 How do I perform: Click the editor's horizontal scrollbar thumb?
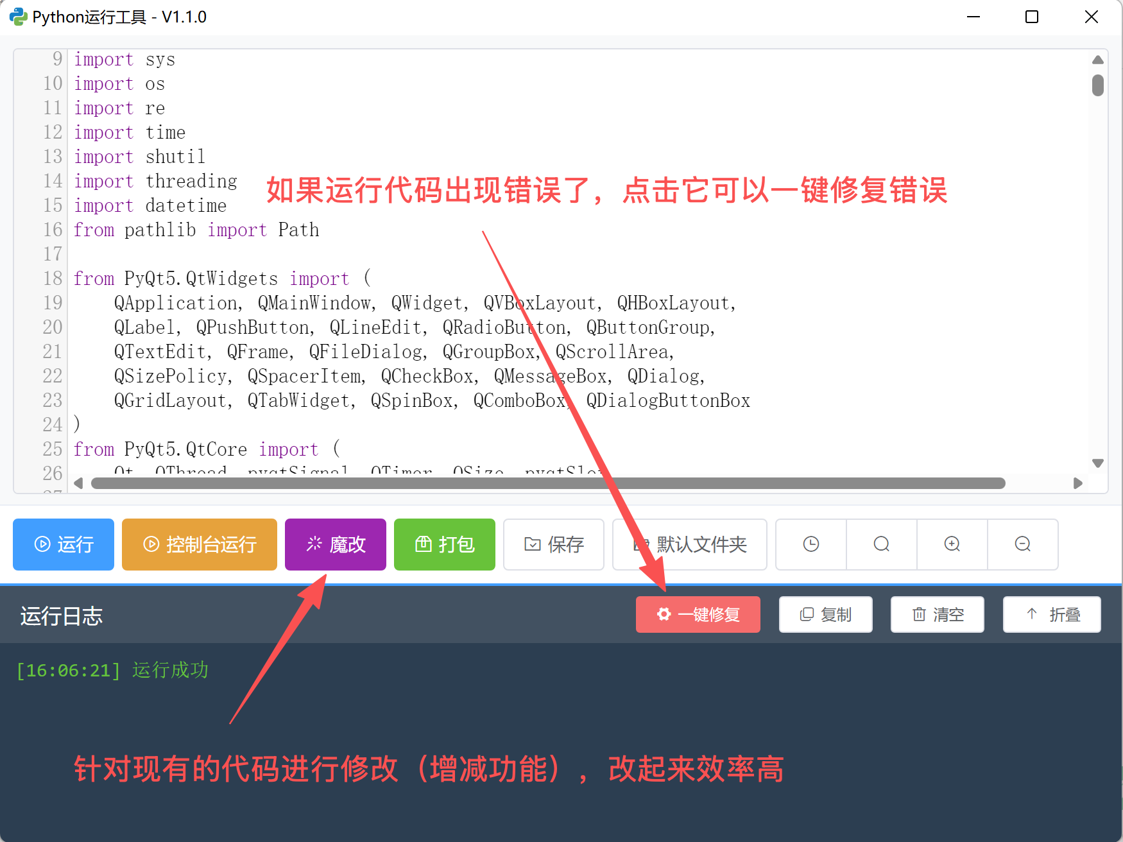pos(548,483)
